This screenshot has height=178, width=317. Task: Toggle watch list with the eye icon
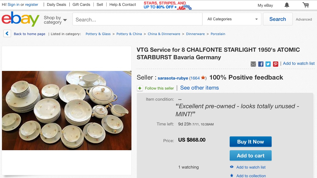coord(232,167)
